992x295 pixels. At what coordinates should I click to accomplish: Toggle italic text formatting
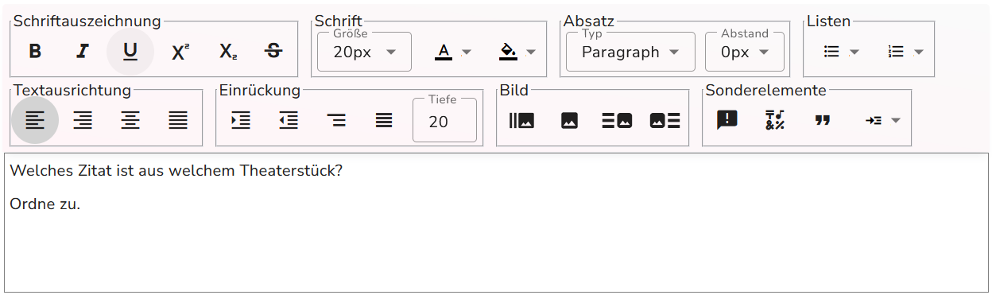pyautogui.click(x=83, y=52)
